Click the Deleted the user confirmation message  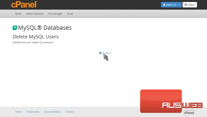coord(33,43)
